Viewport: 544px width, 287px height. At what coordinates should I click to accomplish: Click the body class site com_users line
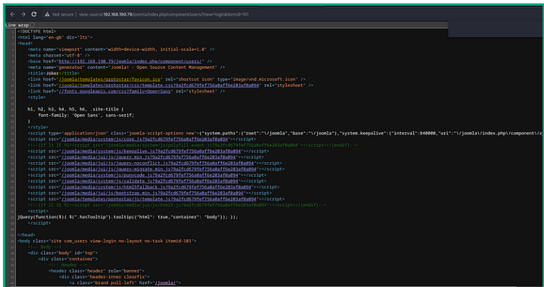[107, 241]
